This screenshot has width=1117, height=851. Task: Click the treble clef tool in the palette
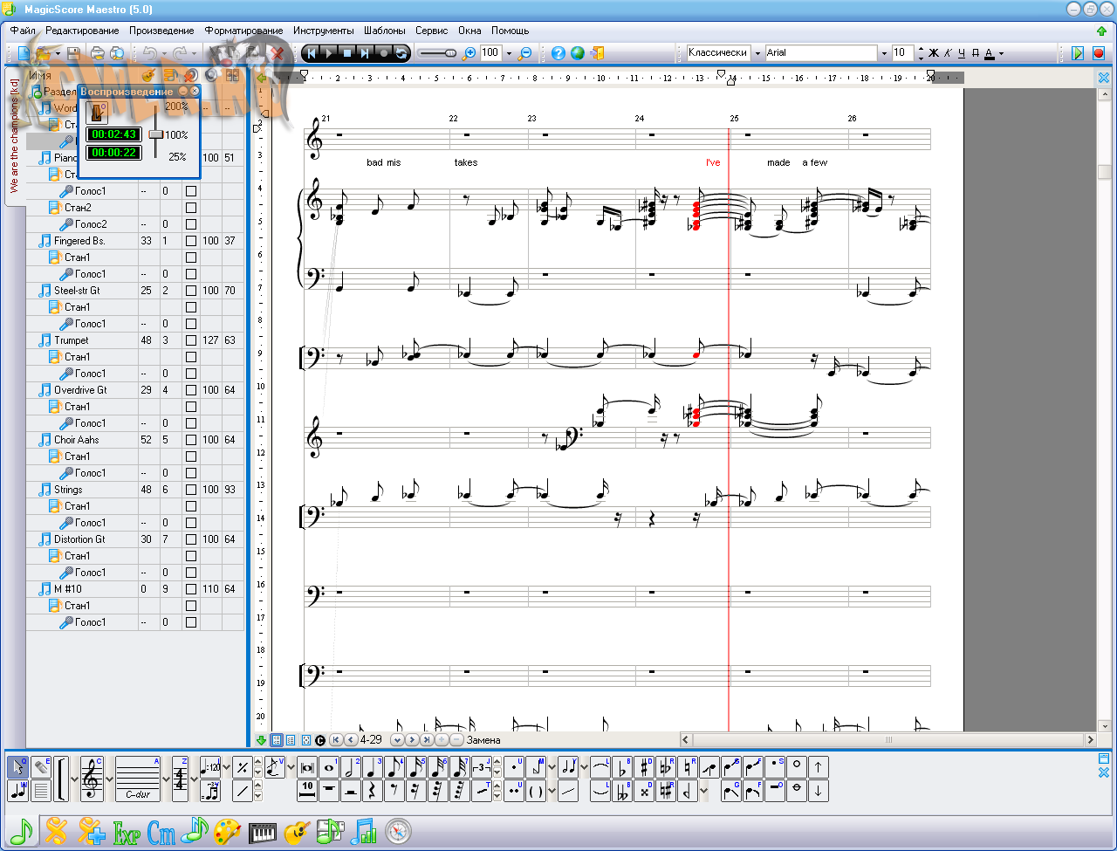tap(92, 778)
